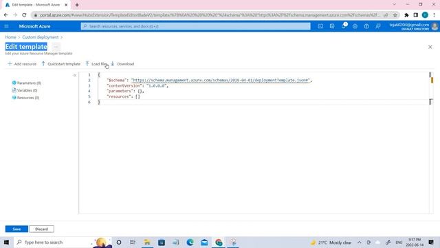Open the Azure portal hamburger menu
This screenshot has height=248, width=440.
(6, 26)
